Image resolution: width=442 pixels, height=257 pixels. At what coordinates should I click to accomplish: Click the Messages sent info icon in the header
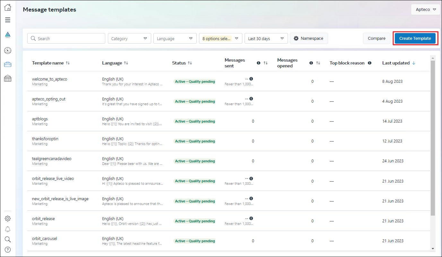[258, 63]
